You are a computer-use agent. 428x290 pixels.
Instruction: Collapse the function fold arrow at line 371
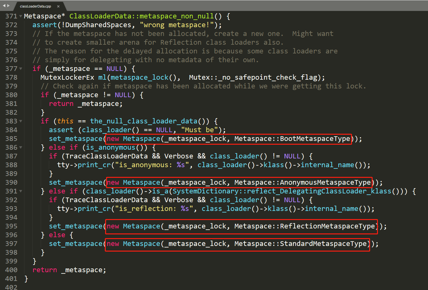(21, 16)
